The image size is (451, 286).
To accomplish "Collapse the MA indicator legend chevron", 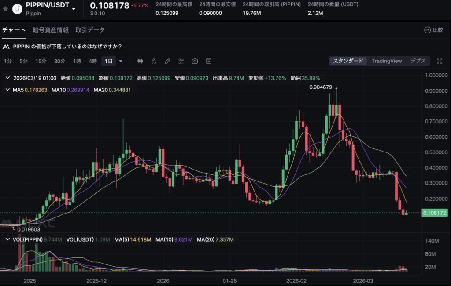I will pyautogui.click(x=7, y=90).
